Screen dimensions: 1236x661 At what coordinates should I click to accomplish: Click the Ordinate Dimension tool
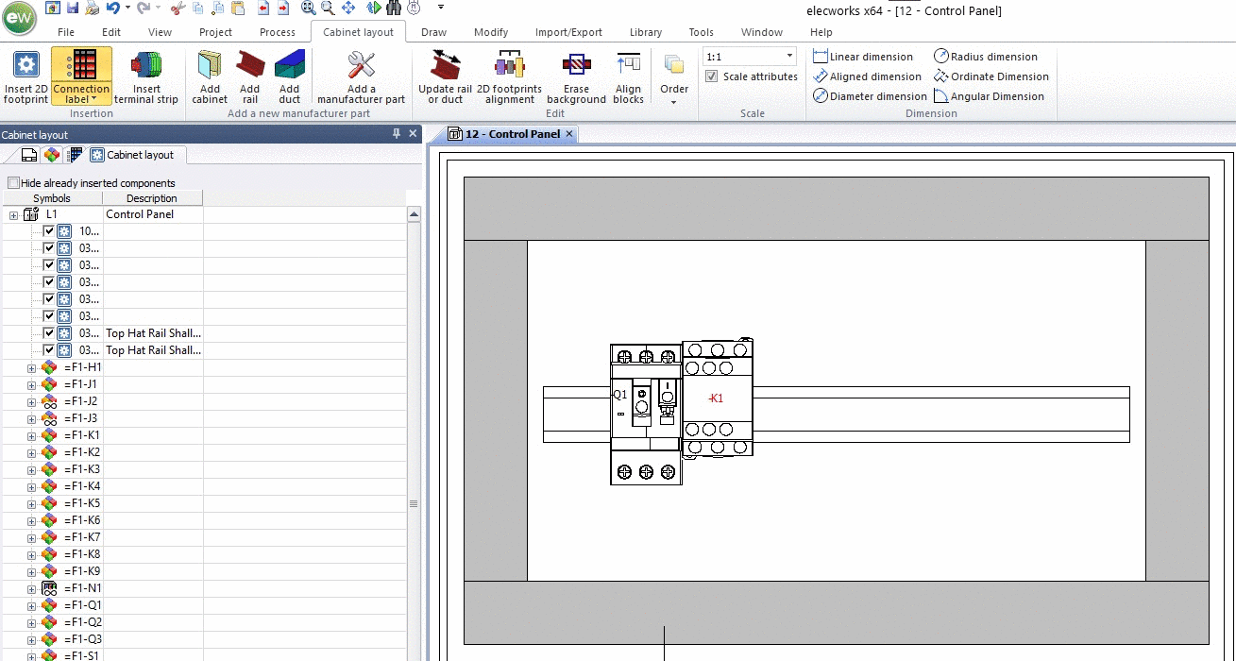click(x=991, y=76)
